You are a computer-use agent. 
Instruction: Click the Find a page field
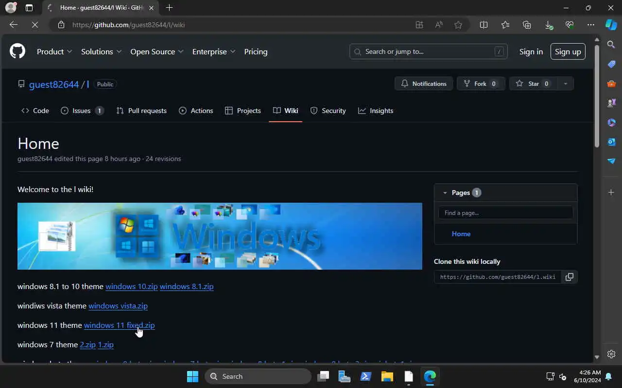pyautogui.click(x=505, y=212)
